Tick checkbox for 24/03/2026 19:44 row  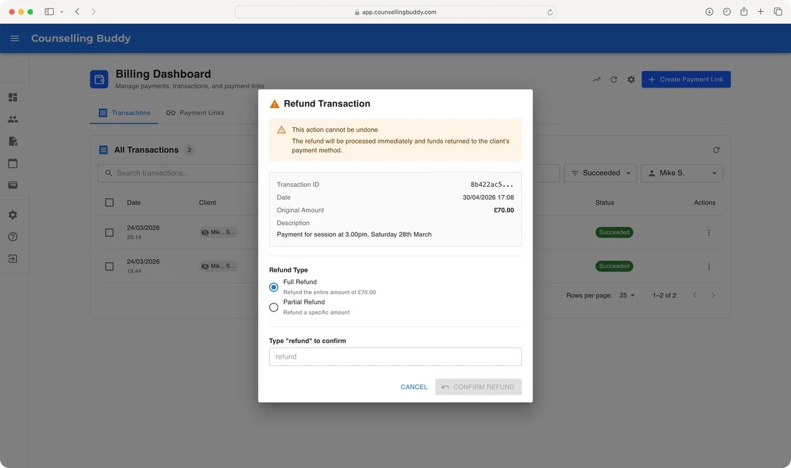pos(109,267)
